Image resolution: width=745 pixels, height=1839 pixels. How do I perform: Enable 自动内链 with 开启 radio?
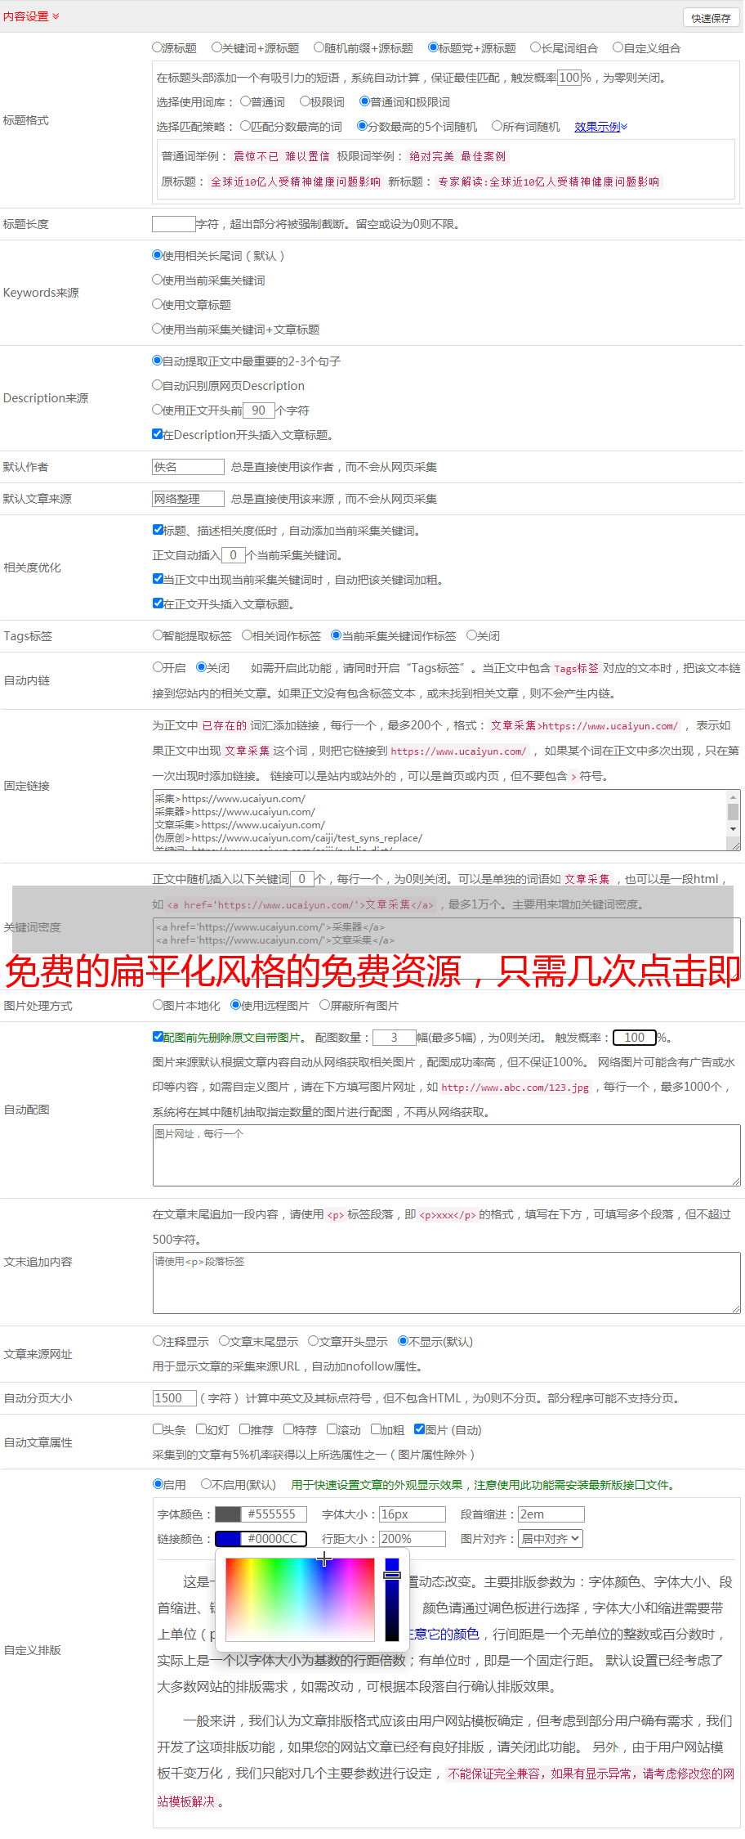pos(158,667)
